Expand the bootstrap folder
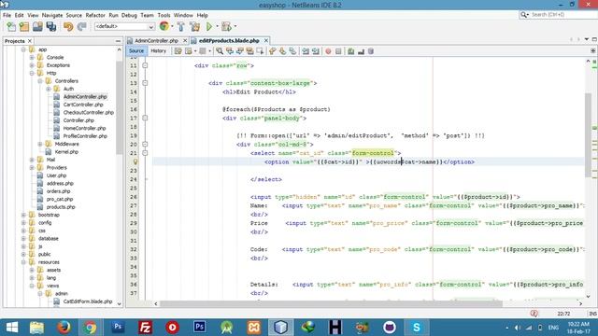598x336 pixels. click(x=23, y=215)
